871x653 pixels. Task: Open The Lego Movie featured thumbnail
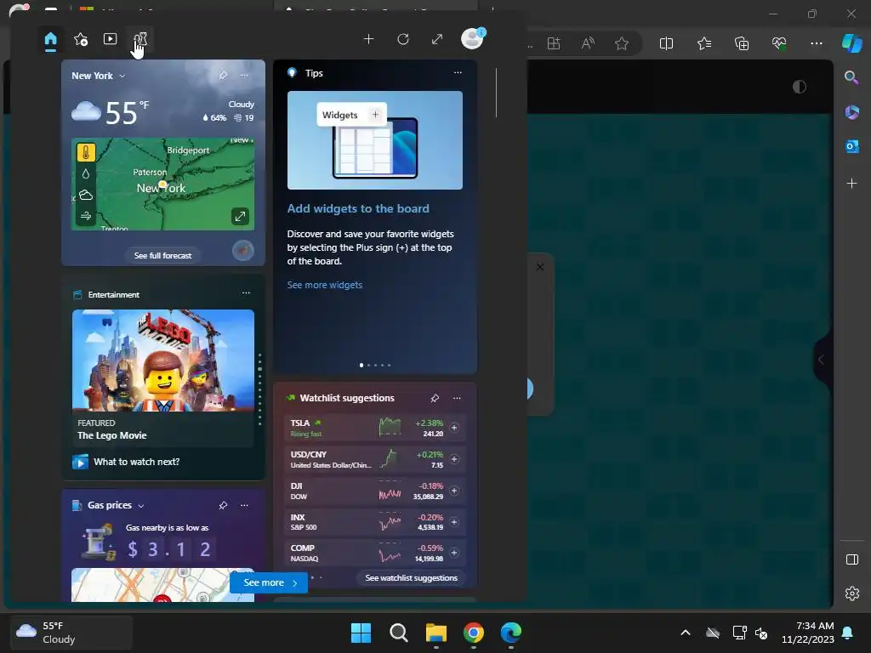(163, 361)
